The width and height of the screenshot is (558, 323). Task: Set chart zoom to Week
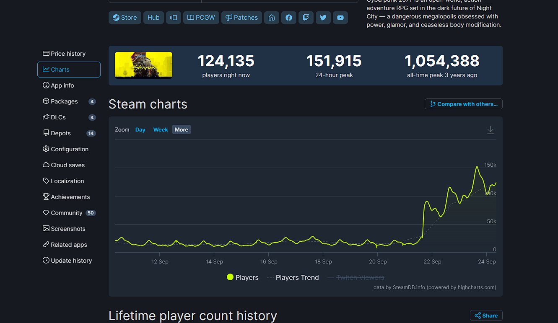pyautogui.click(x=161, y=130)
